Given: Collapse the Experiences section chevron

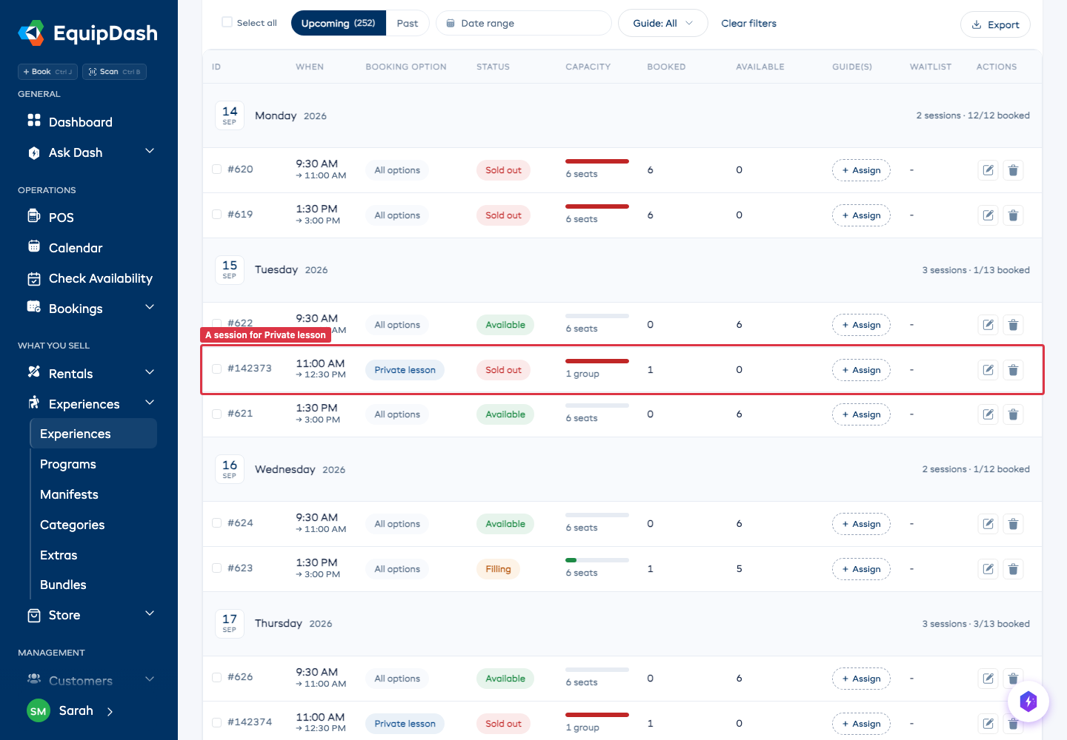Looking at the screenshot, I should pyautogui.click(x=150, y=403).
